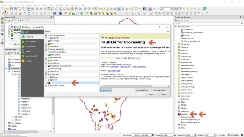Click Add Vector Layer sidebar icon
This screenshot has height=137, width=244.
2,26
